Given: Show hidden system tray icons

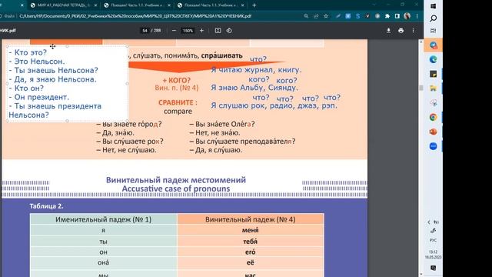Looking at the screenshot, I should [x=429, y=222].
